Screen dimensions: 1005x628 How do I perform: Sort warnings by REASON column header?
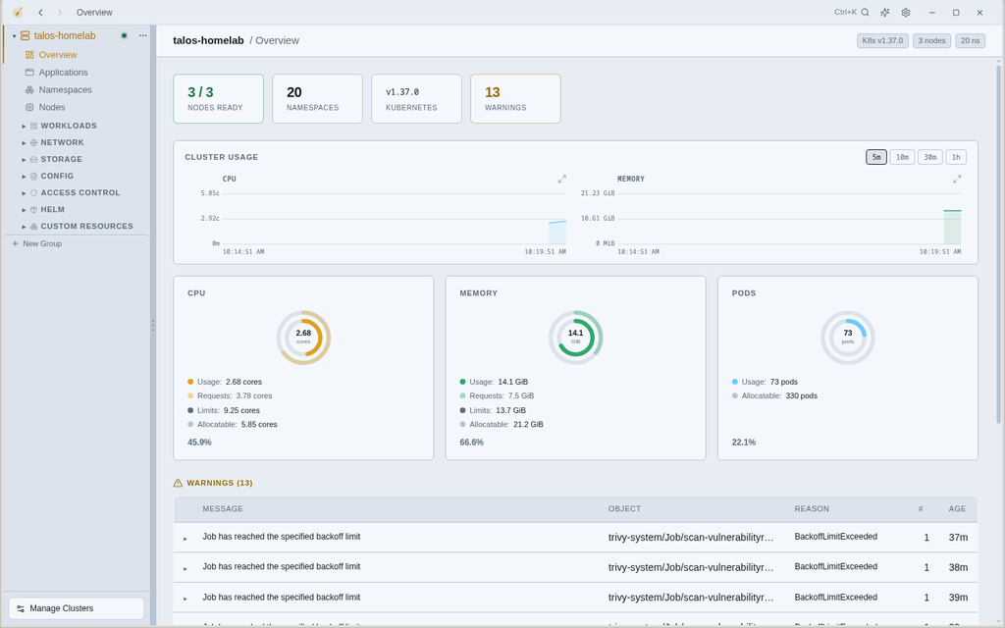(812, 509)
